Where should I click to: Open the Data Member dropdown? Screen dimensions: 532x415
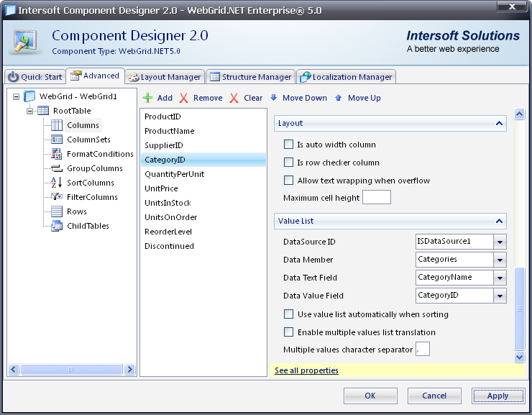coord(500,260)
